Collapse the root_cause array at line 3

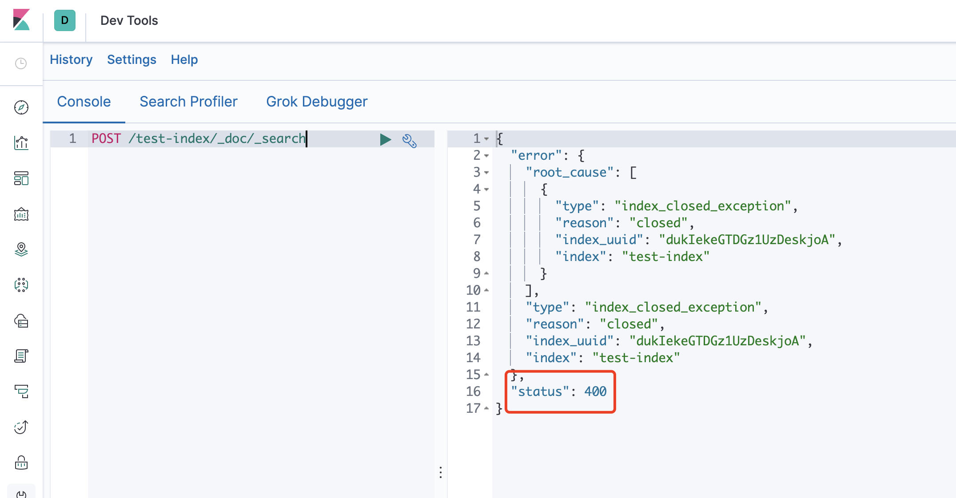click(487, 171)
